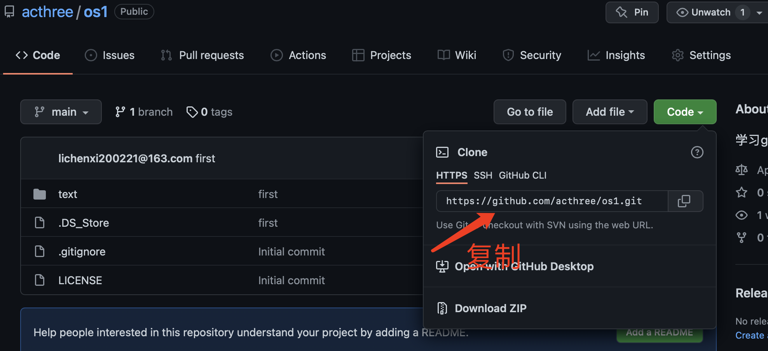Collapse the green Code dropdown
768x351 pixels.
tap(685, 112)
